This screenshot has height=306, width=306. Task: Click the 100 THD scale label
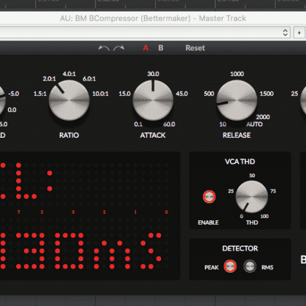click(x=265, y=216)
